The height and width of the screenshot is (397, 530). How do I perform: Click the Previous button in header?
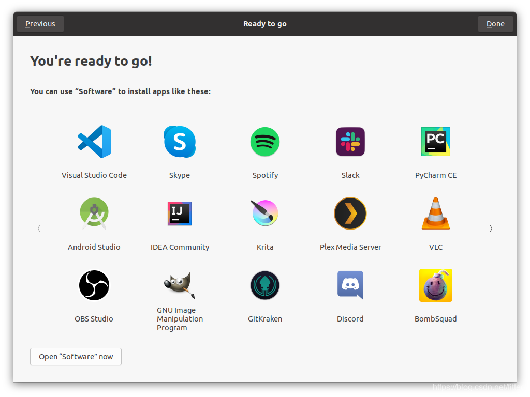40,24
